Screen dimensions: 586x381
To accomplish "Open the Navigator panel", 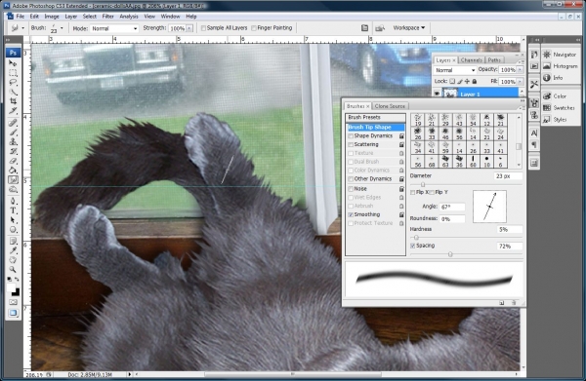I will 560,55.
